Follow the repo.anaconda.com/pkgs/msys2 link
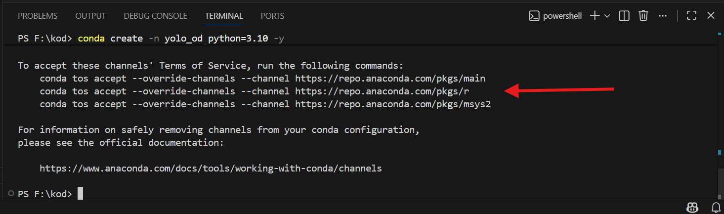 click(x=393, y=104)
